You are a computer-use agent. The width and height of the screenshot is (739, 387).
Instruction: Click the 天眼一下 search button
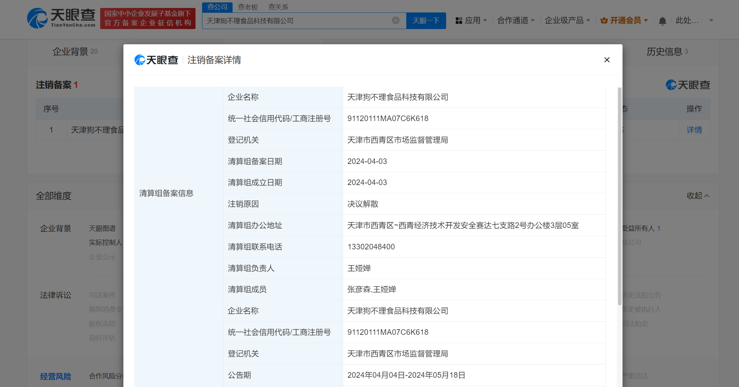pyautogui.click(x=426, y=20)
